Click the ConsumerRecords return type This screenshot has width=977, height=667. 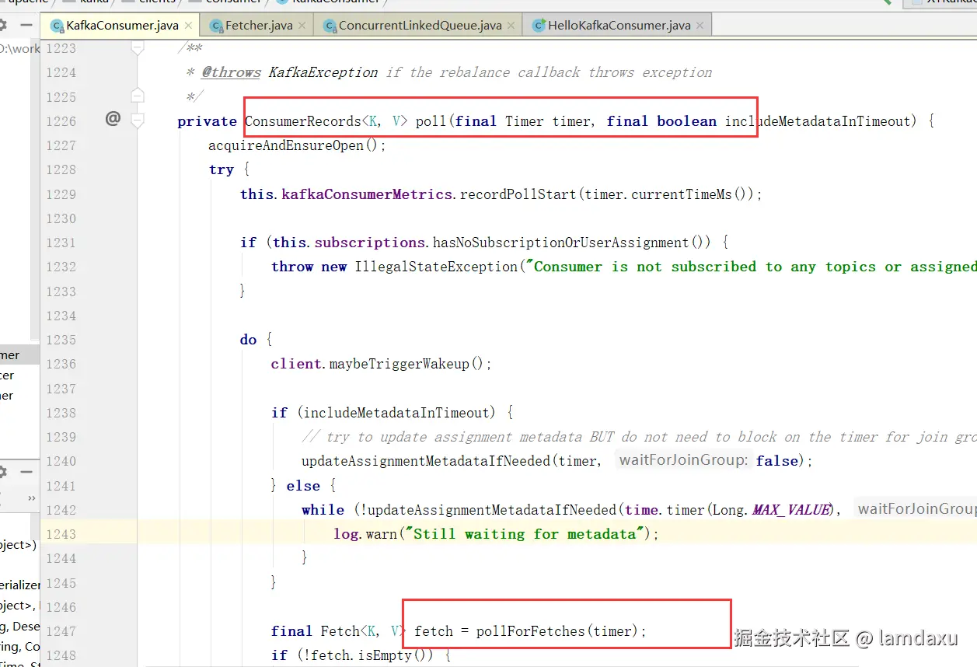point(303,121)
